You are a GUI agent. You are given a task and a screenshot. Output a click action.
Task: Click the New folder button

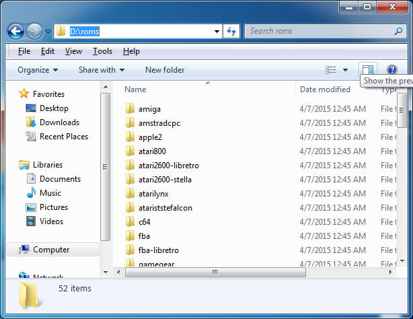(165, 70)
